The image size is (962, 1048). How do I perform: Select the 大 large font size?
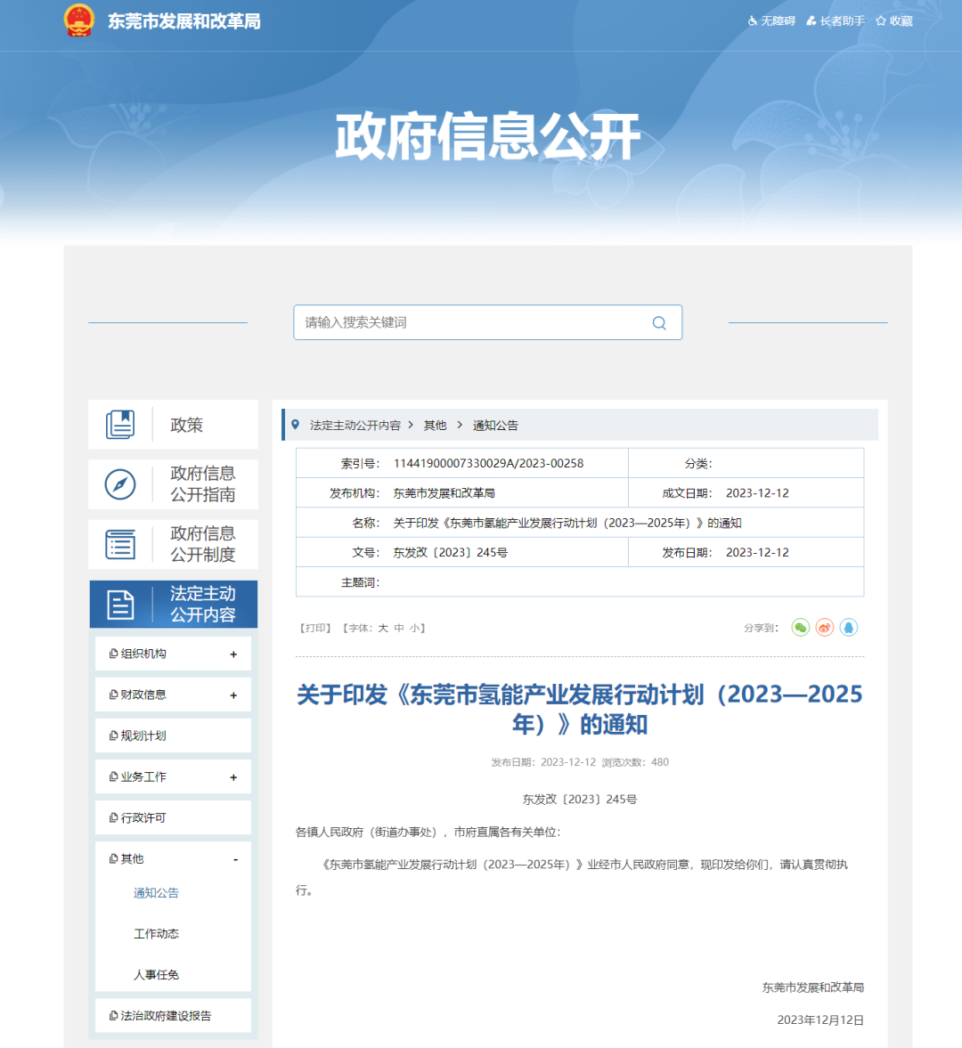pyautogui.click(x=381, y=628)
